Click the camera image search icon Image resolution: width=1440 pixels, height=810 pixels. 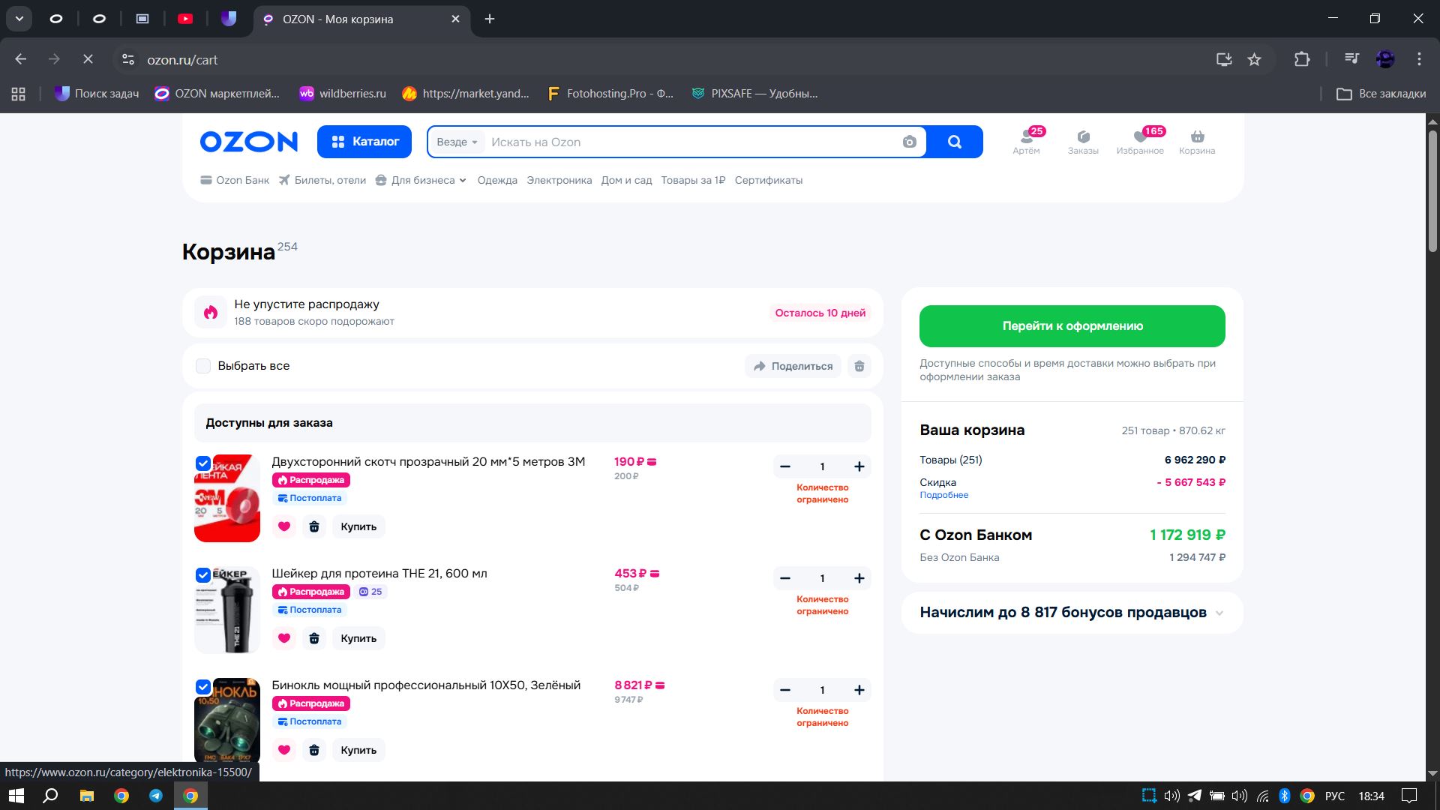coord(909,142)
